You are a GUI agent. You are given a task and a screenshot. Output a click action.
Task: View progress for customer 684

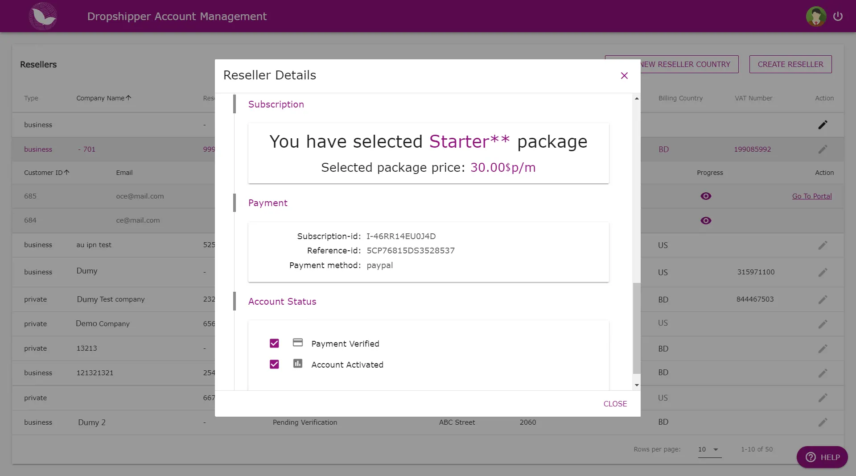point(706,221)
